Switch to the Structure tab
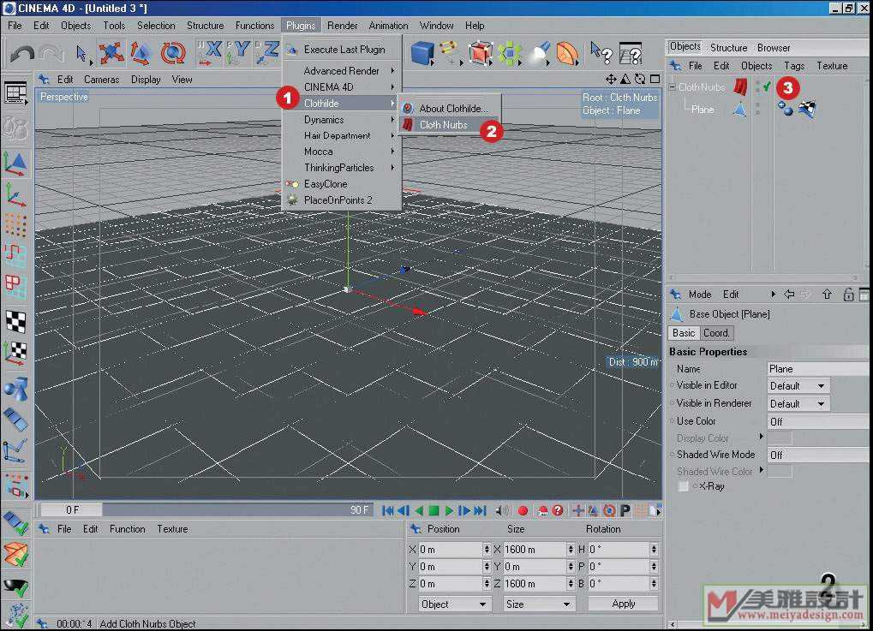Image resolution: width=873 pixels, height=631 pixels. tap(728, 48)
